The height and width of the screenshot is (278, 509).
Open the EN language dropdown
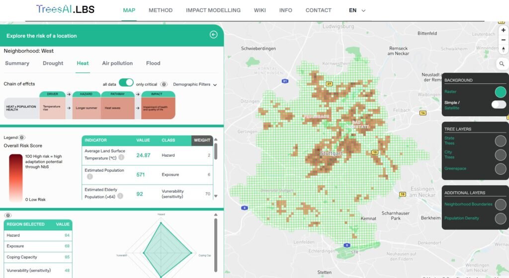pos(357,10)
